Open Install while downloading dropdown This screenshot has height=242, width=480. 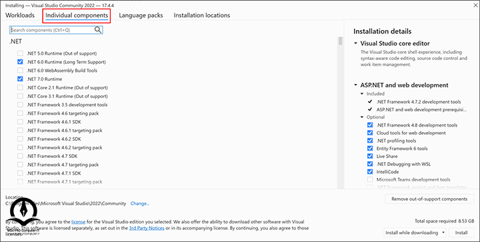click(x=415, y=233)
